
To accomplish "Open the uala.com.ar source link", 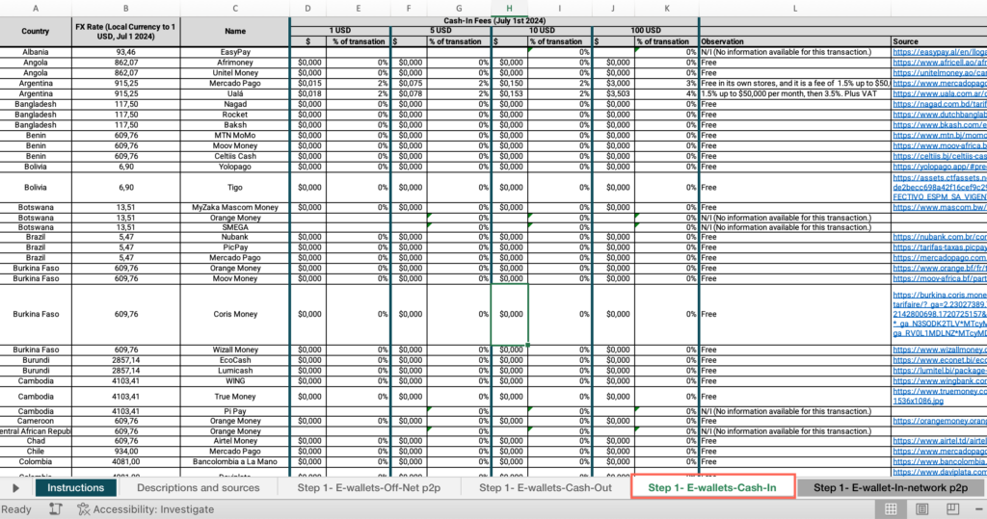I will coord(939,93).
